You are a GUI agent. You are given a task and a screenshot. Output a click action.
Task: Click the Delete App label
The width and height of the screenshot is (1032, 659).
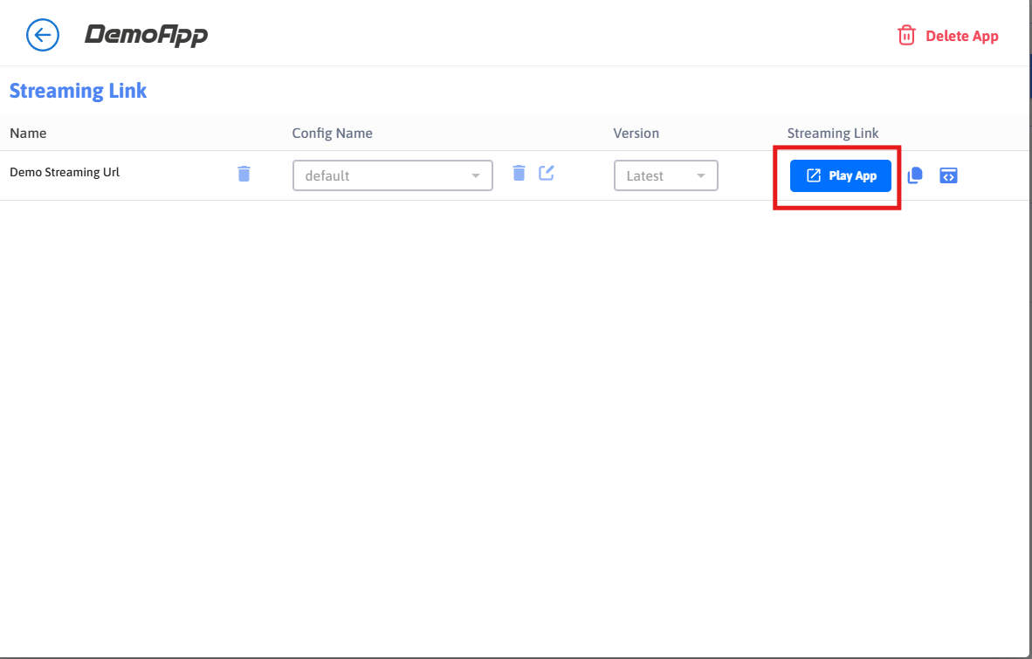tap(961, 36)
